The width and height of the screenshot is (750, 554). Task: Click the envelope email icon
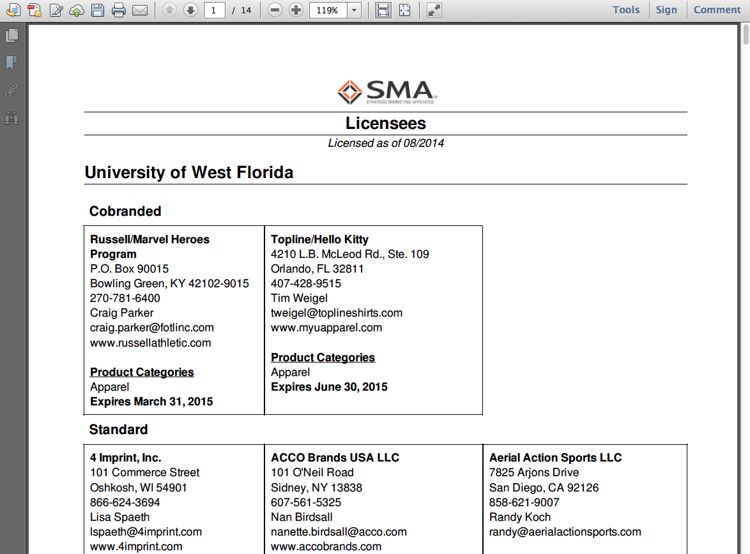click(x=140, y=10)
